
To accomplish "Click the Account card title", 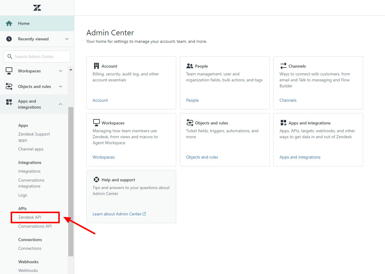I will point(109,66).
